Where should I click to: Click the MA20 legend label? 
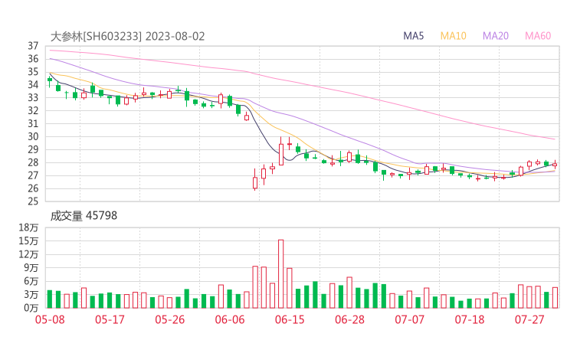pyautogui.click(x=496, y=36)
